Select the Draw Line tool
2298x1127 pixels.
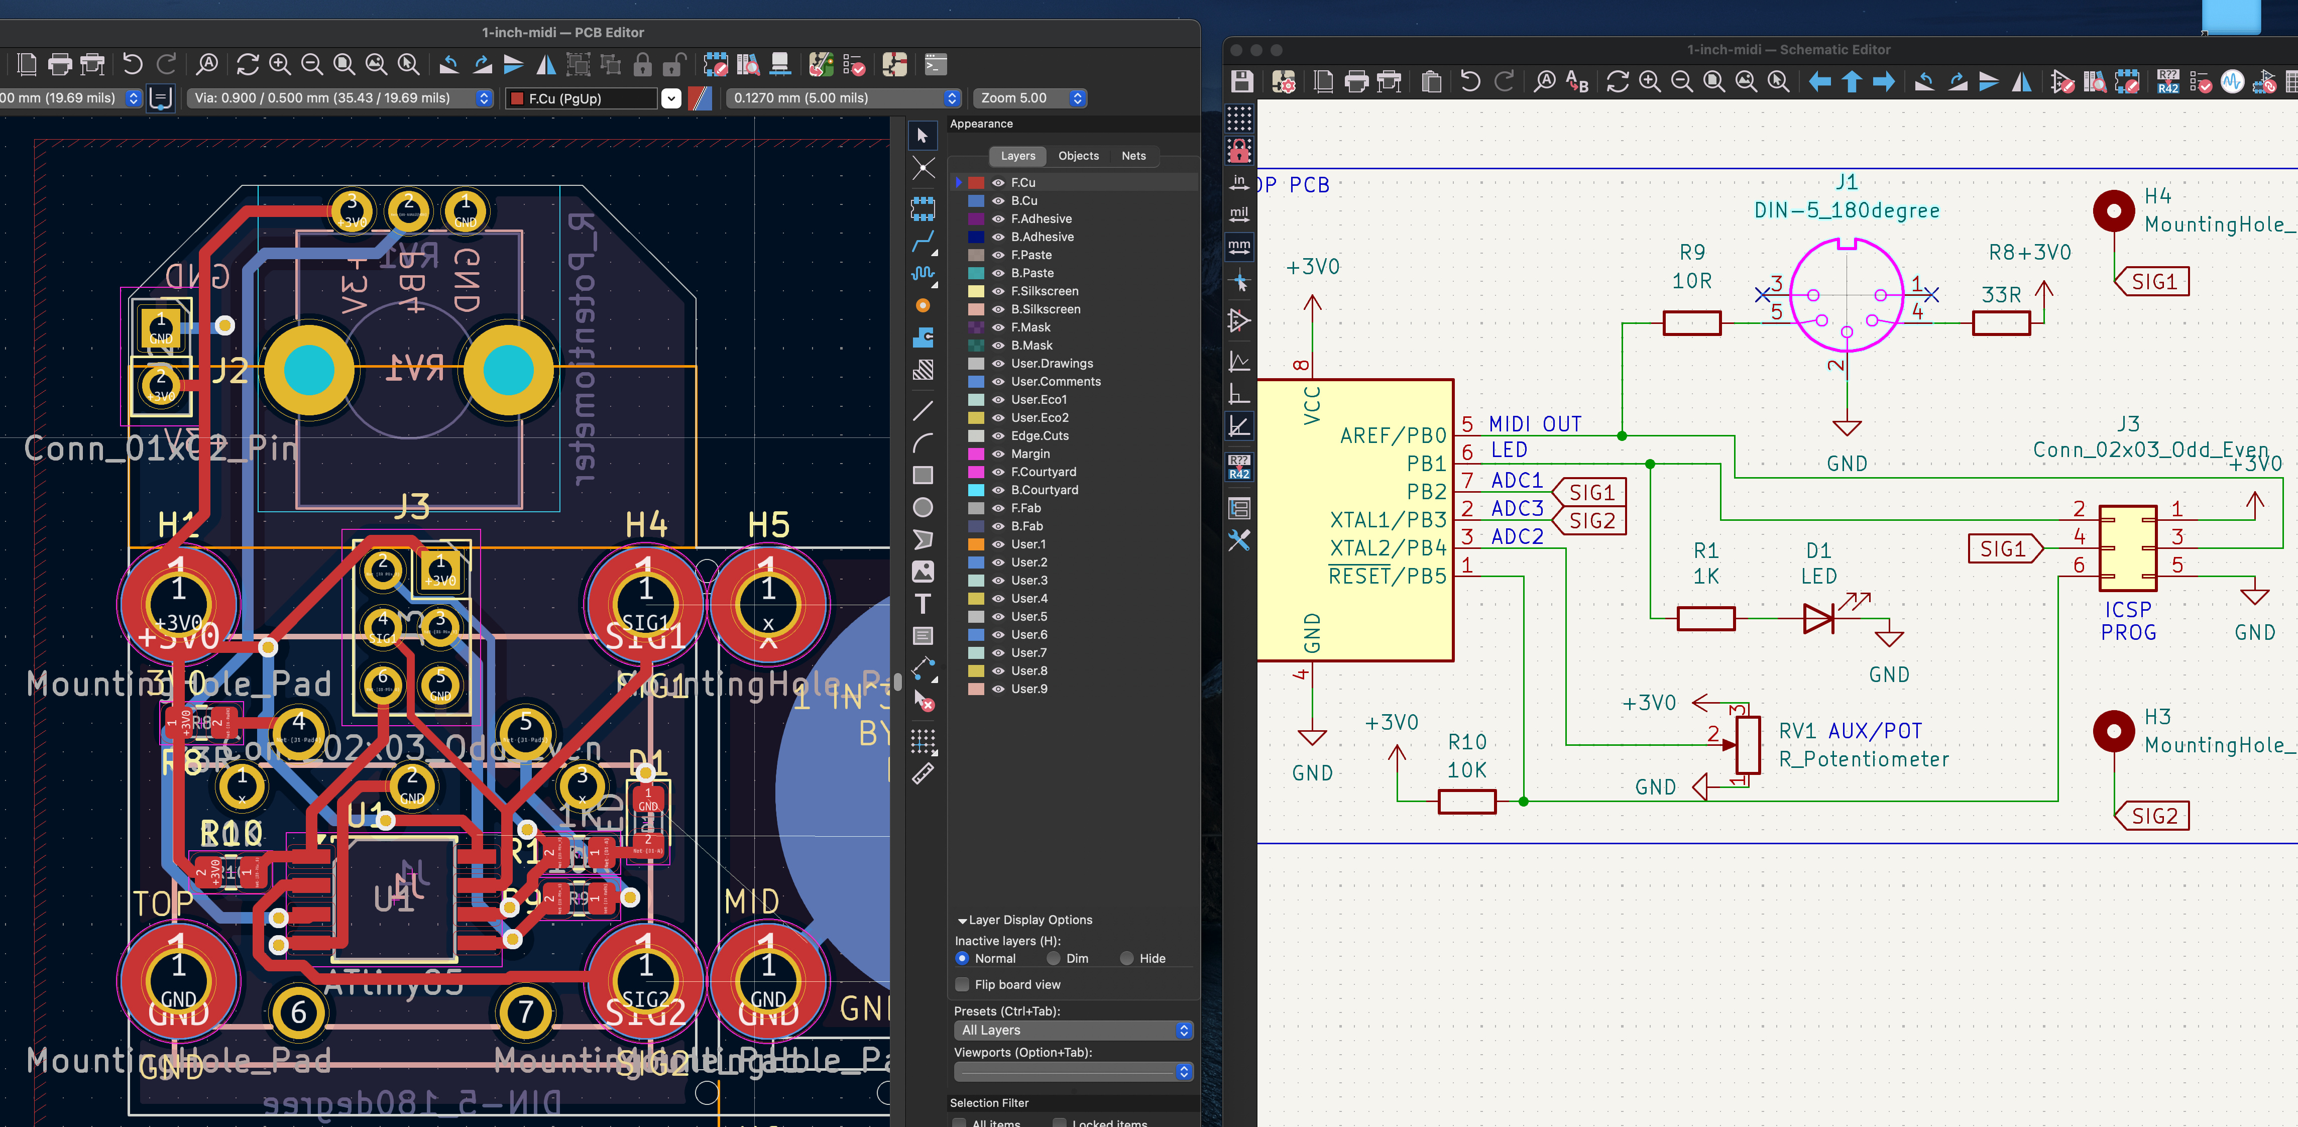tap(924, 410)
